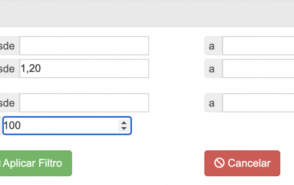This screenshot has width=294, height=185.
Task: Focus the empty topmost "sde" input field
Action: point(84,46)
